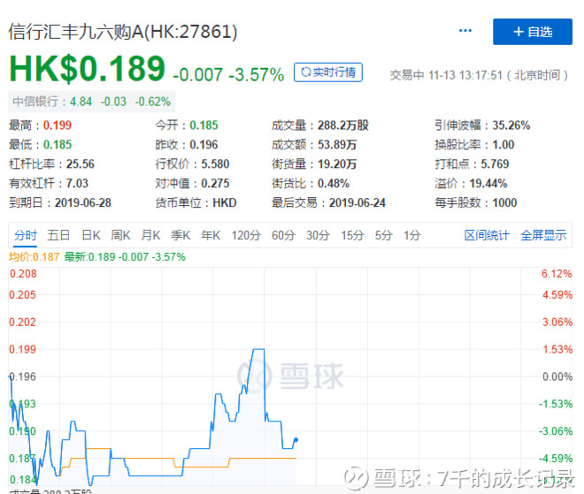Click the 货币单位 value HKD
Viewport: 584px width, 494px height.
point(225,202)
